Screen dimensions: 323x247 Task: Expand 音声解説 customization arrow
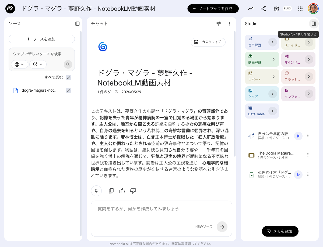(x=273, y=42)
